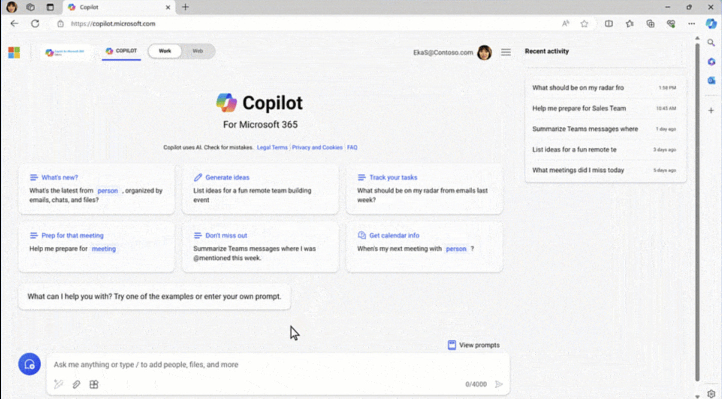Open the Edge Copilot sidebar icon
722x399 pixels.
(711, 23)
